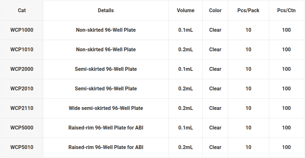
Task: Select catalog number WCP2110
Action: [22, 108]
